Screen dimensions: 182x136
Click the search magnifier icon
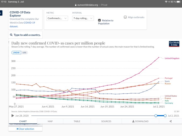click(x=11, y=35)
